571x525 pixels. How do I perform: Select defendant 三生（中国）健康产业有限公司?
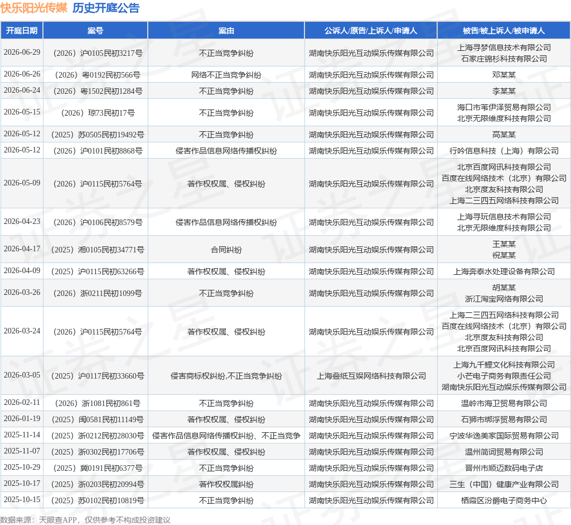point(504,484)
